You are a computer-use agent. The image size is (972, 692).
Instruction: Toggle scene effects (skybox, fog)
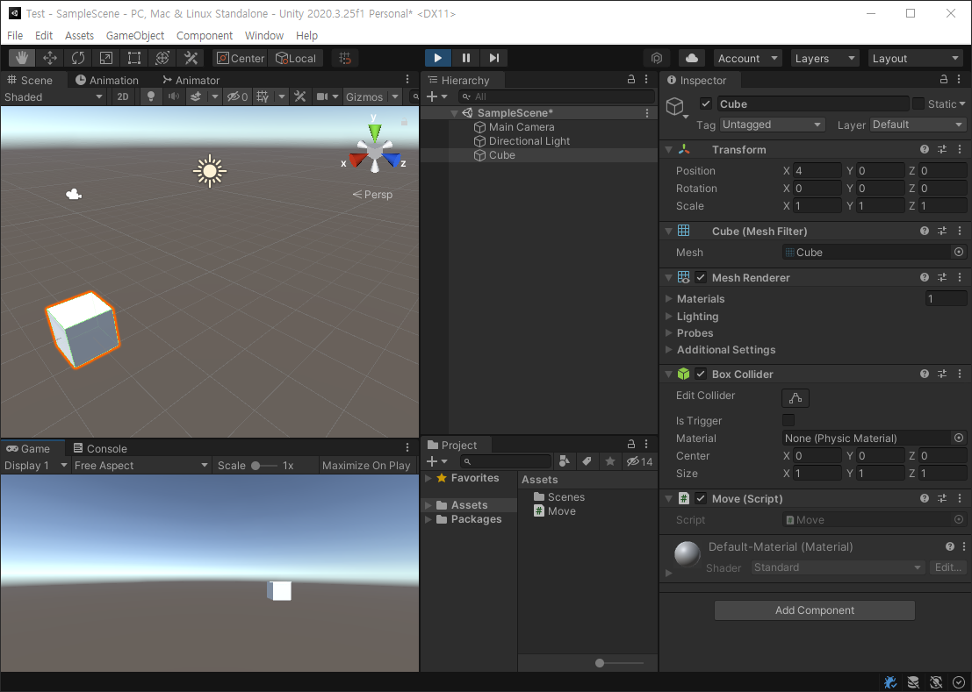click(196, 96)
